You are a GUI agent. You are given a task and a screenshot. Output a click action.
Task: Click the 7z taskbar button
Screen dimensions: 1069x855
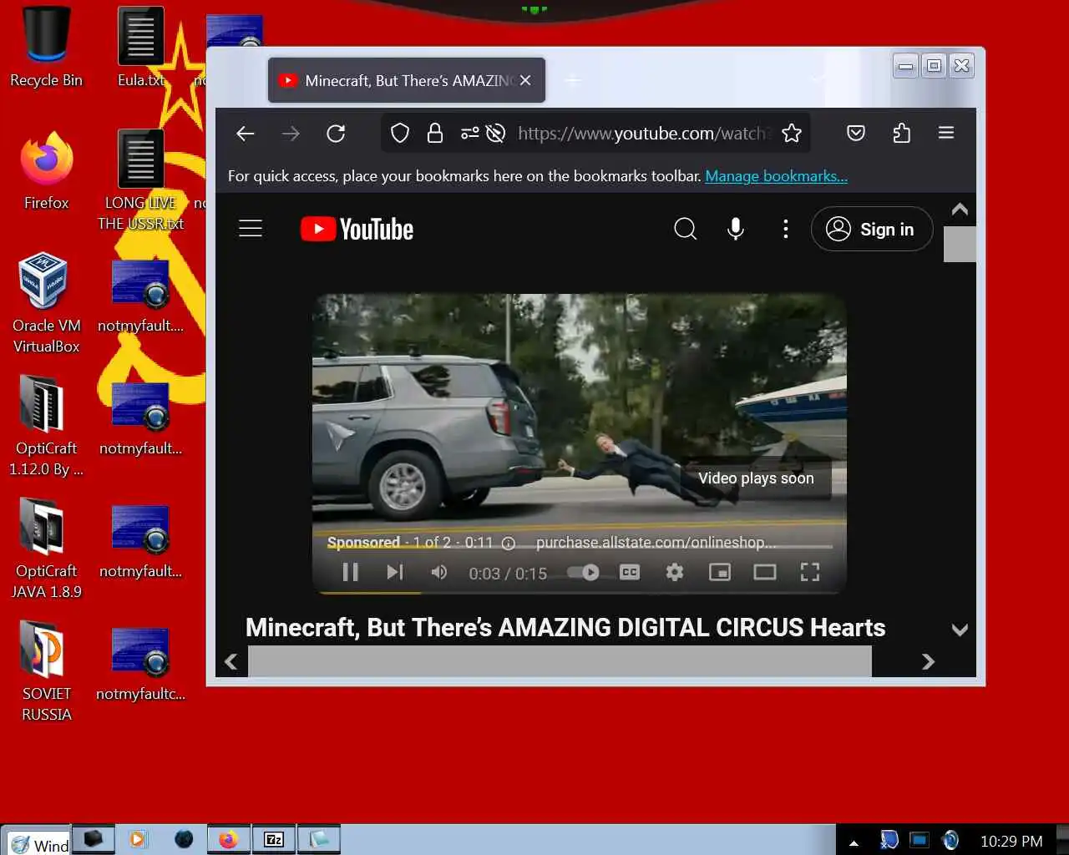pyautogui.click(x=274, y=839)
